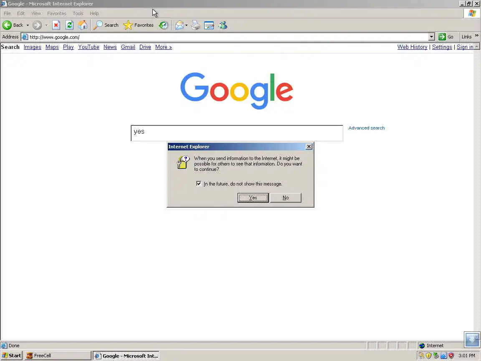This screenshot has width=481, height=361.
Task: Open the Mail button dropdown arrow
Action: click(x=186, y=25)
